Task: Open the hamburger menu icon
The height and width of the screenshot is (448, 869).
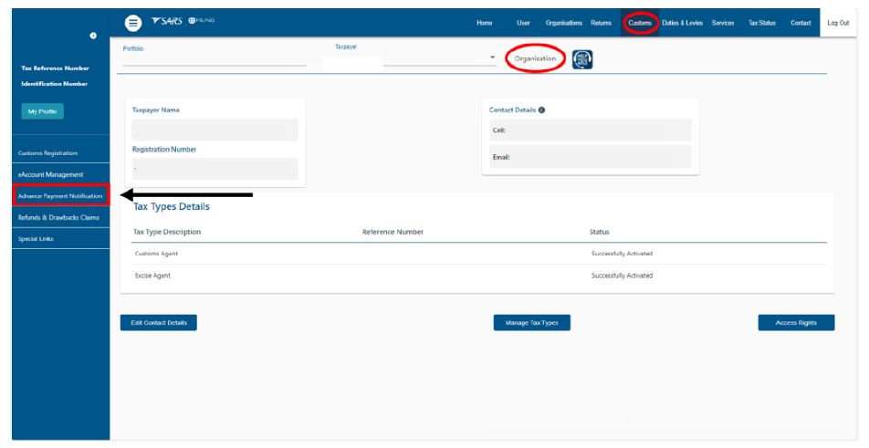Action: [133, 23]
